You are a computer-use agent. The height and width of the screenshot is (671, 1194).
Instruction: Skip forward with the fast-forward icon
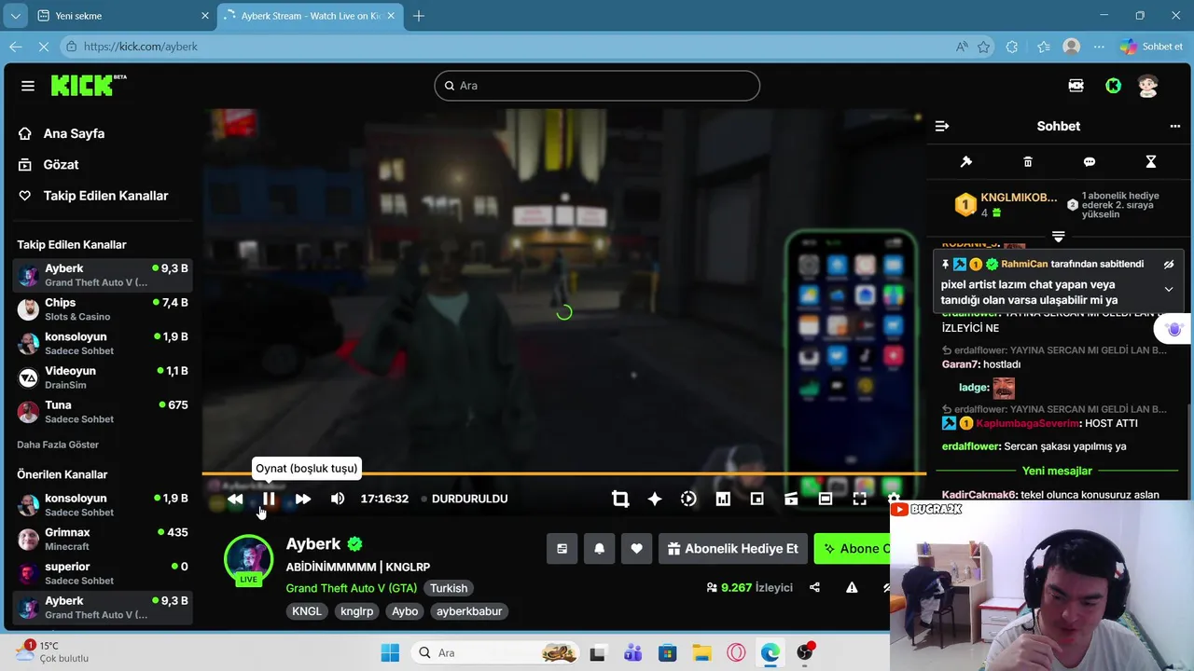[x=303, y=499]
